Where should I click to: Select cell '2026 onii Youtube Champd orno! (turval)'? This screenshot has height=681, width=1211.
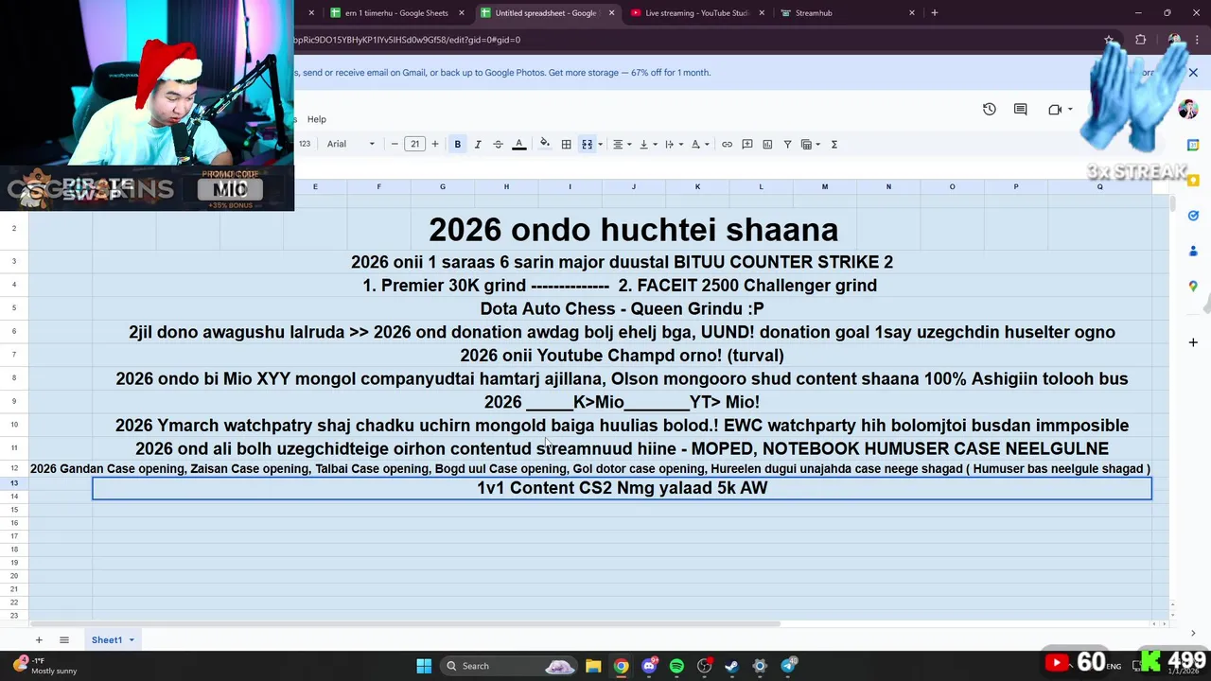622,356
